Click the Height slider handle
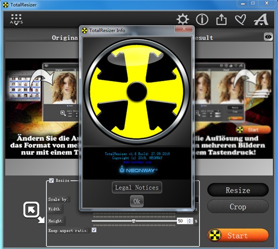This screenshot has width=278, height=249. (x=133, y=221)
